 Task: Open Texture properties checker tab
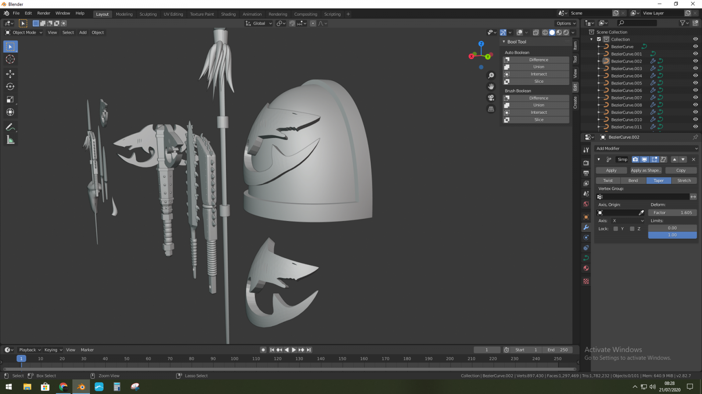tap(586, 281)
